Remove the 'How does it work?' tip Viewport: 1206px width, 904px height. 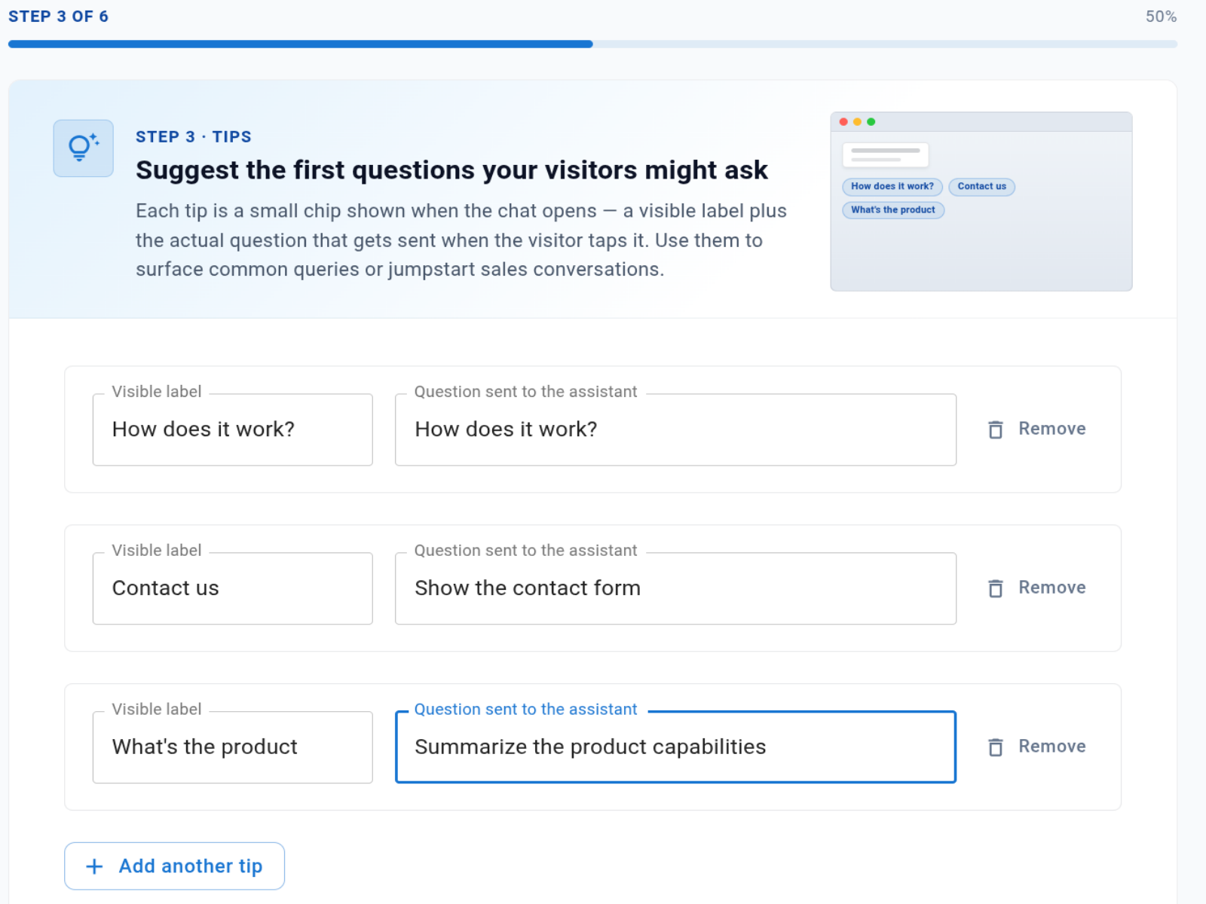[1037, 429]
